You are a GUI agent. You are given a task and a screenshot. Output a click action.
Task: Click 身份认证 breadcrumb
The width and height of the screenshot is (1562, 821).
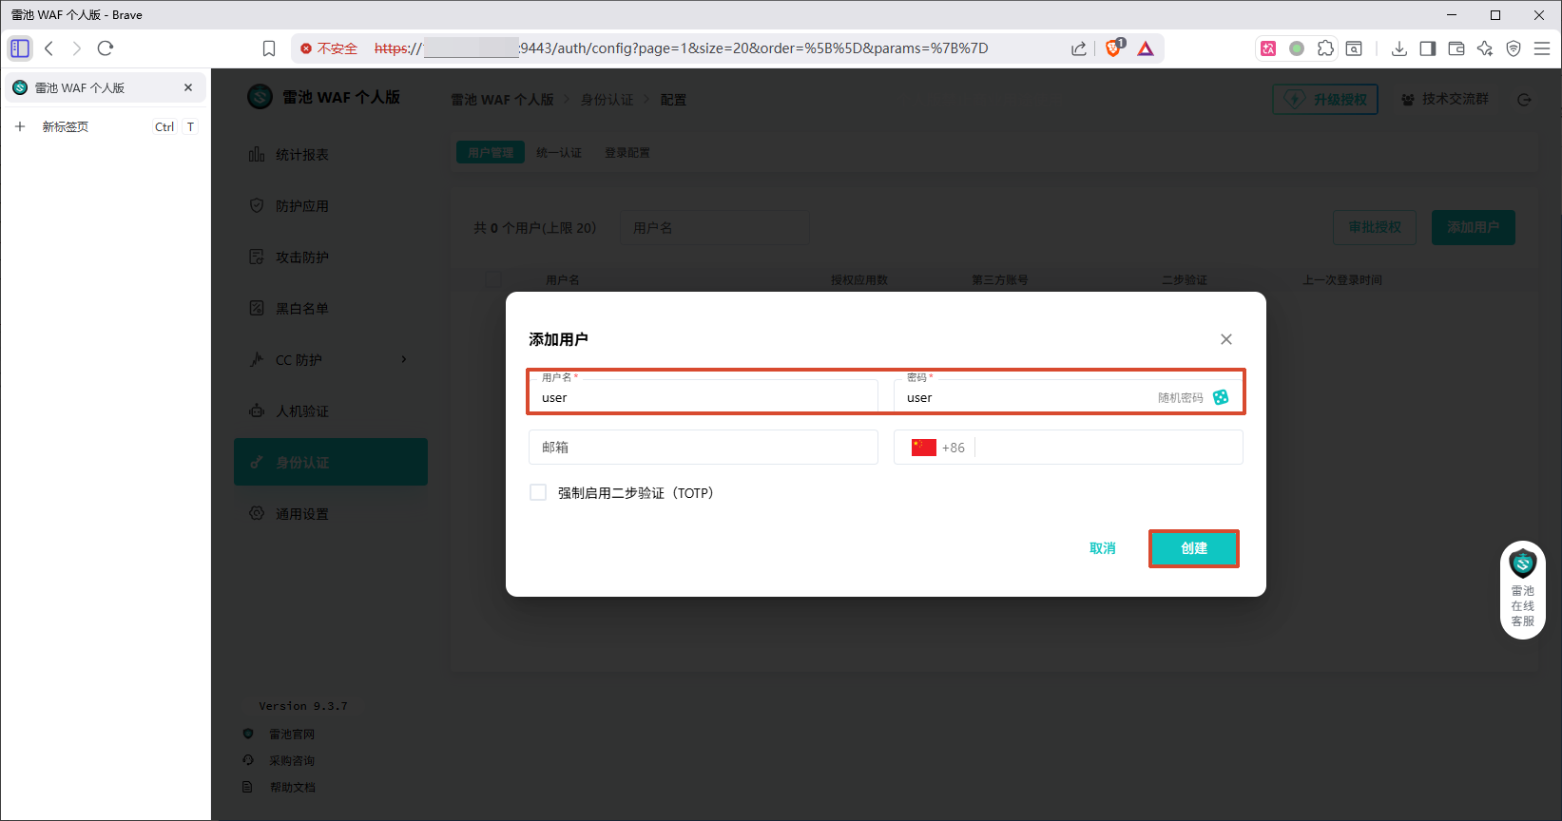tap(607, 100)
